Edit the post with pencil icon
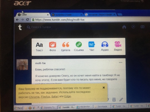 pyautogui.click(x=121, y=100)
